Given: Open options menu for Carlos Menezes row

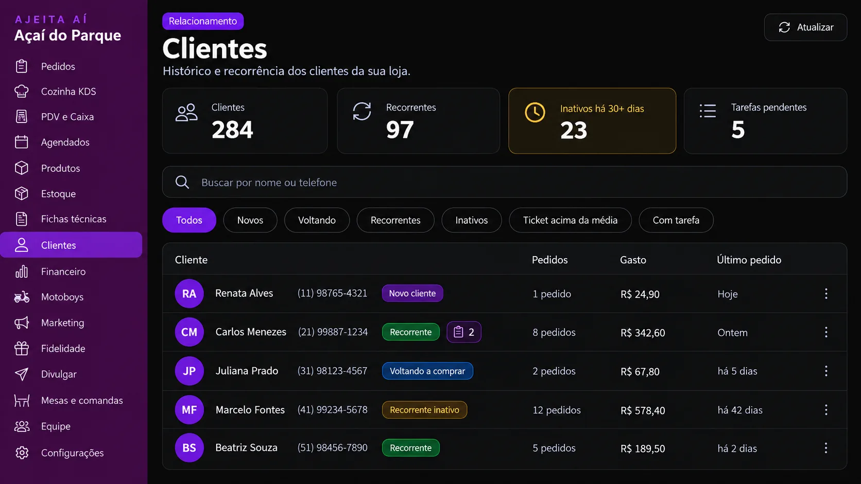Looking at the screenshot, I should pos(826,332).
